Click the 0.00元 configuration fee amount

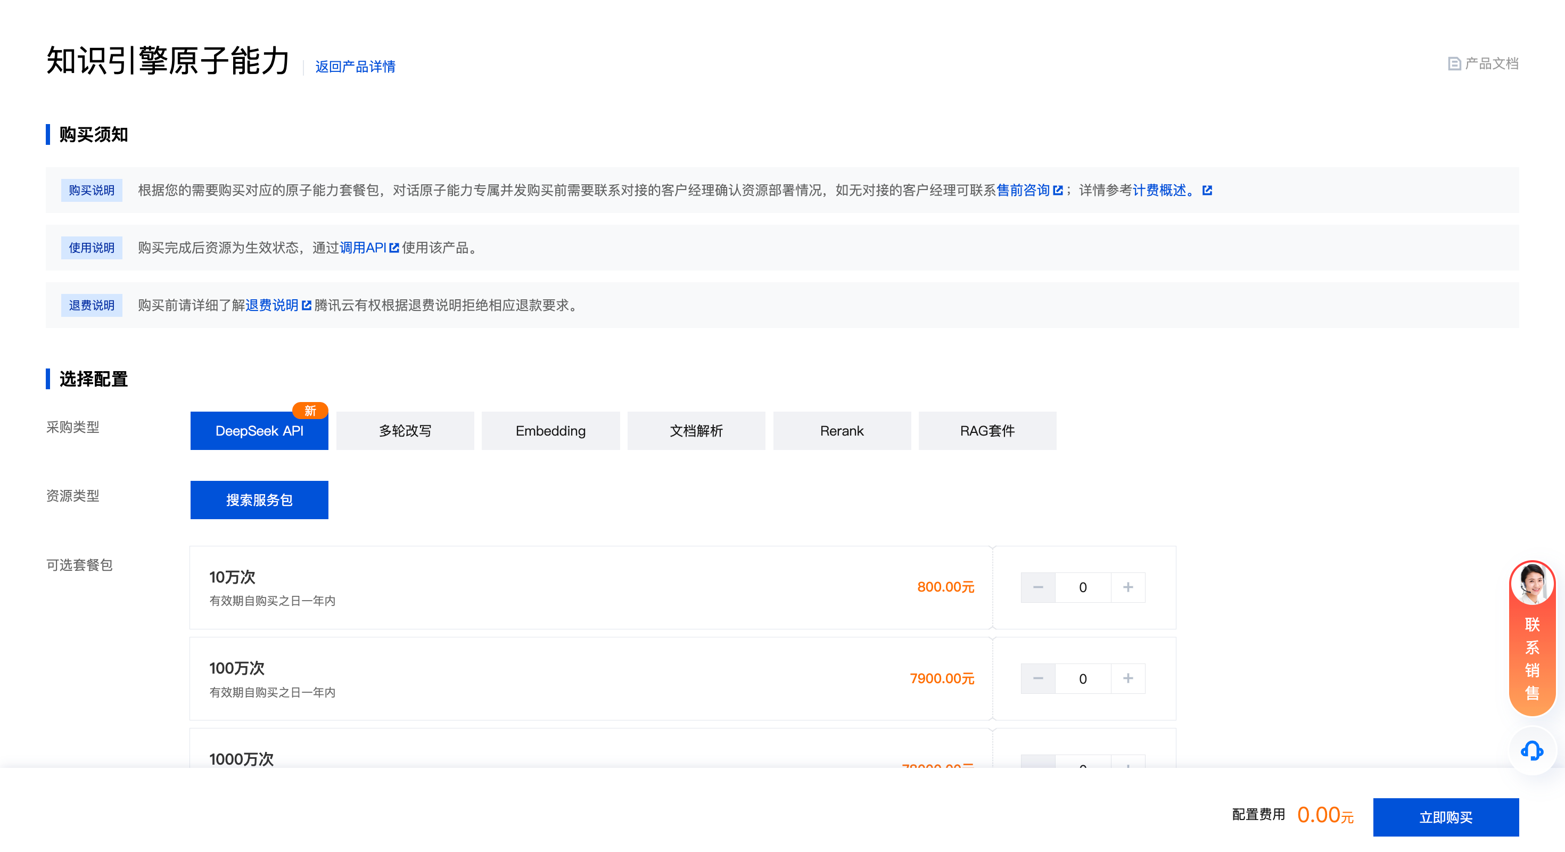coord(1325,815)
